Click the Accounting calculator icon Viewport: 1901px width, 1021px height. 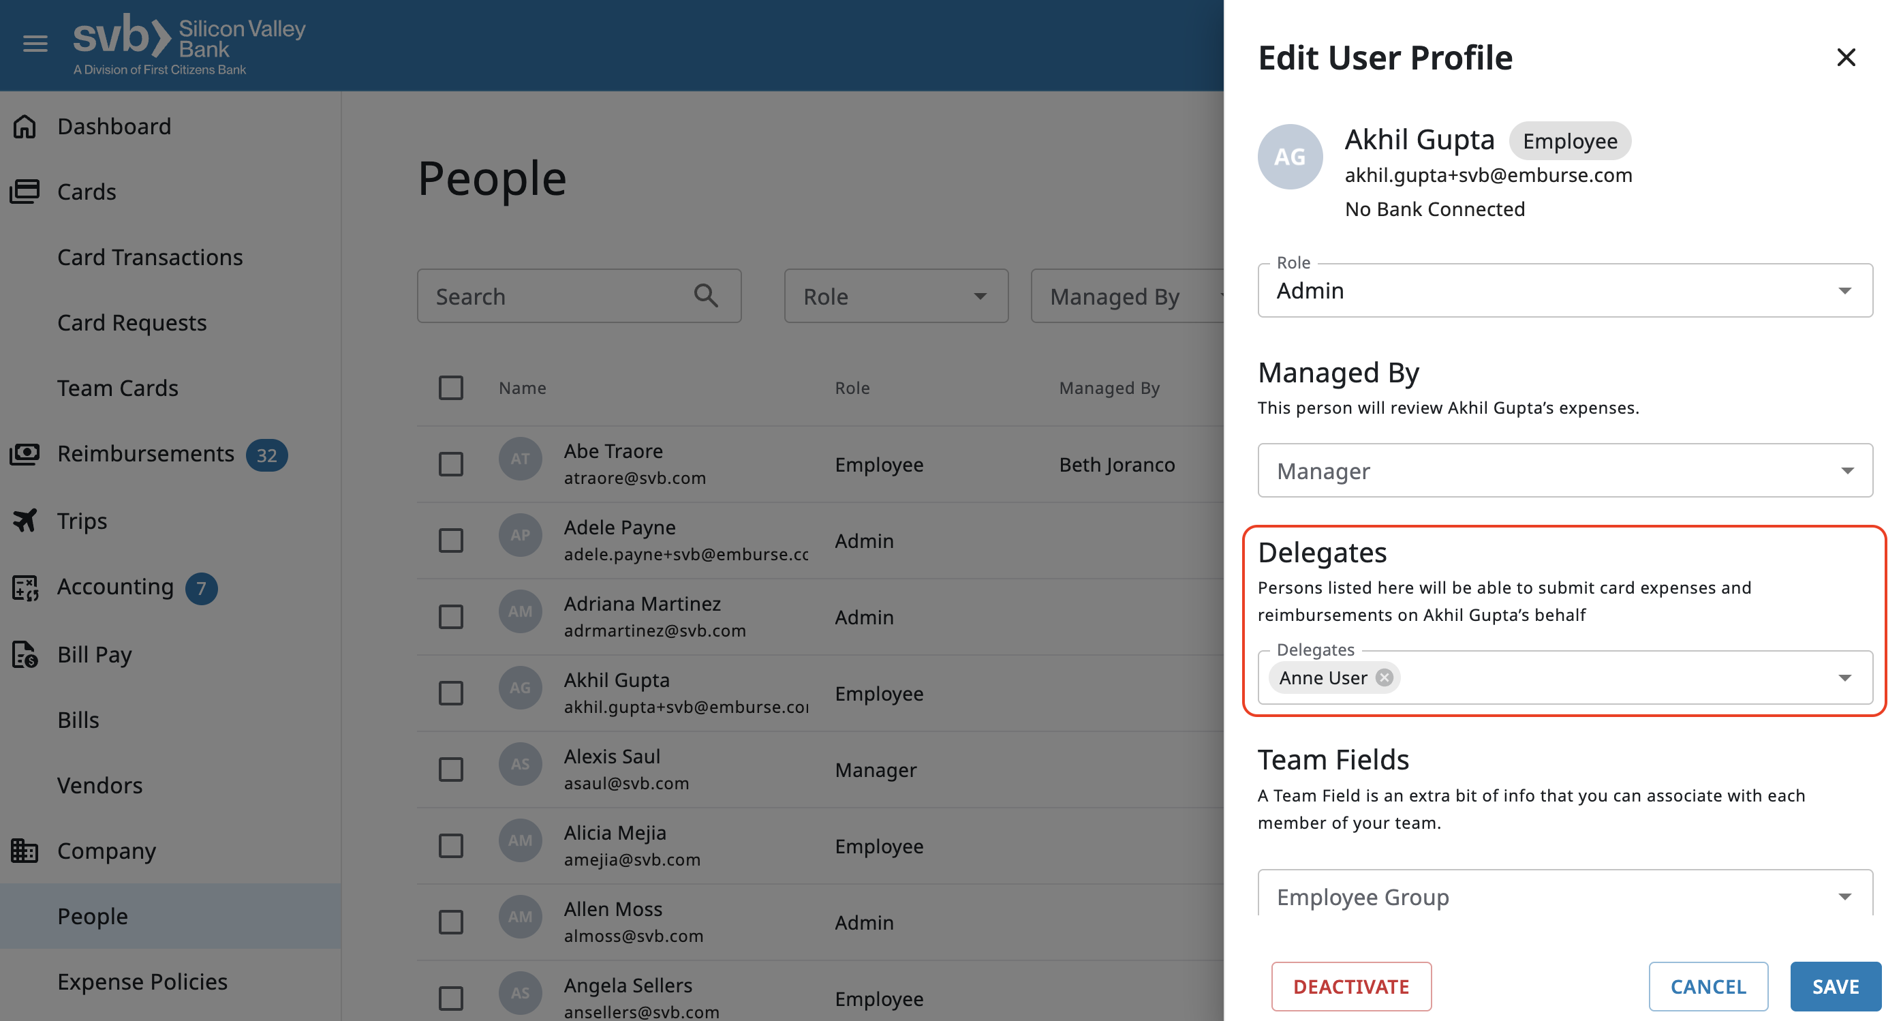[25, 588]
